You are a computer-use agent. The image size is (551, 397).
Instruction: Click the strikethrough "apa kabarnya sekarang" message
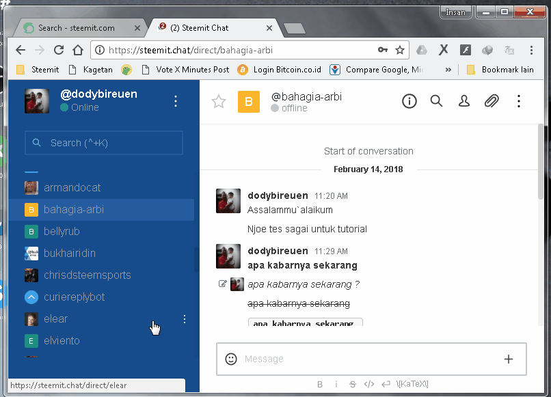299,303
